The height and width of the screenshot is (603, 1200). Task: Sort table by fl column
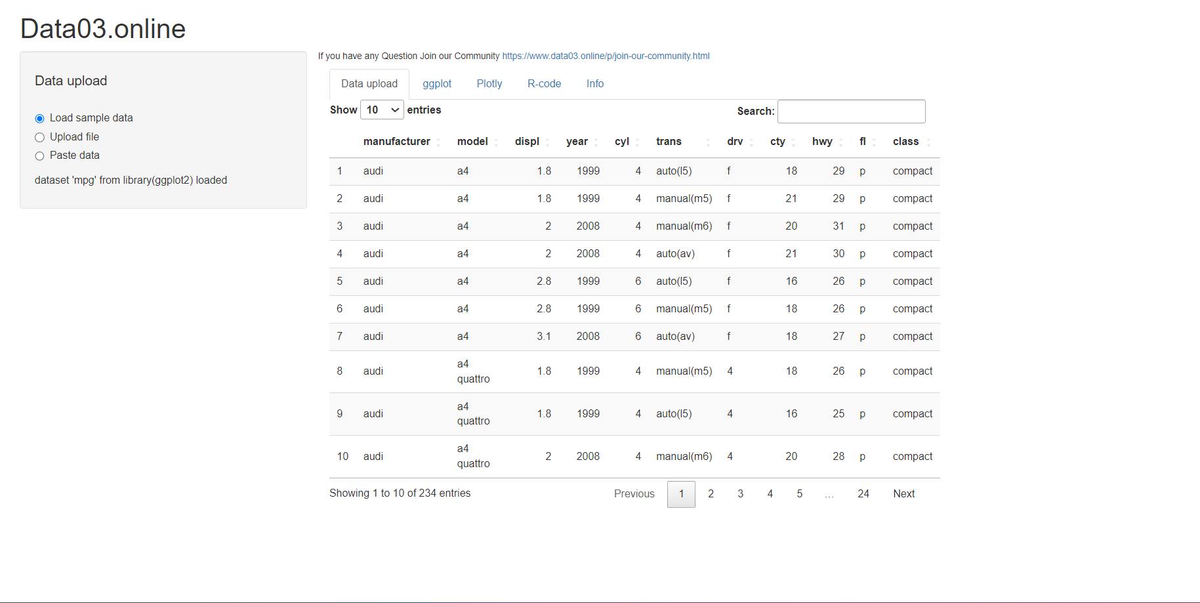click(869, 142)
